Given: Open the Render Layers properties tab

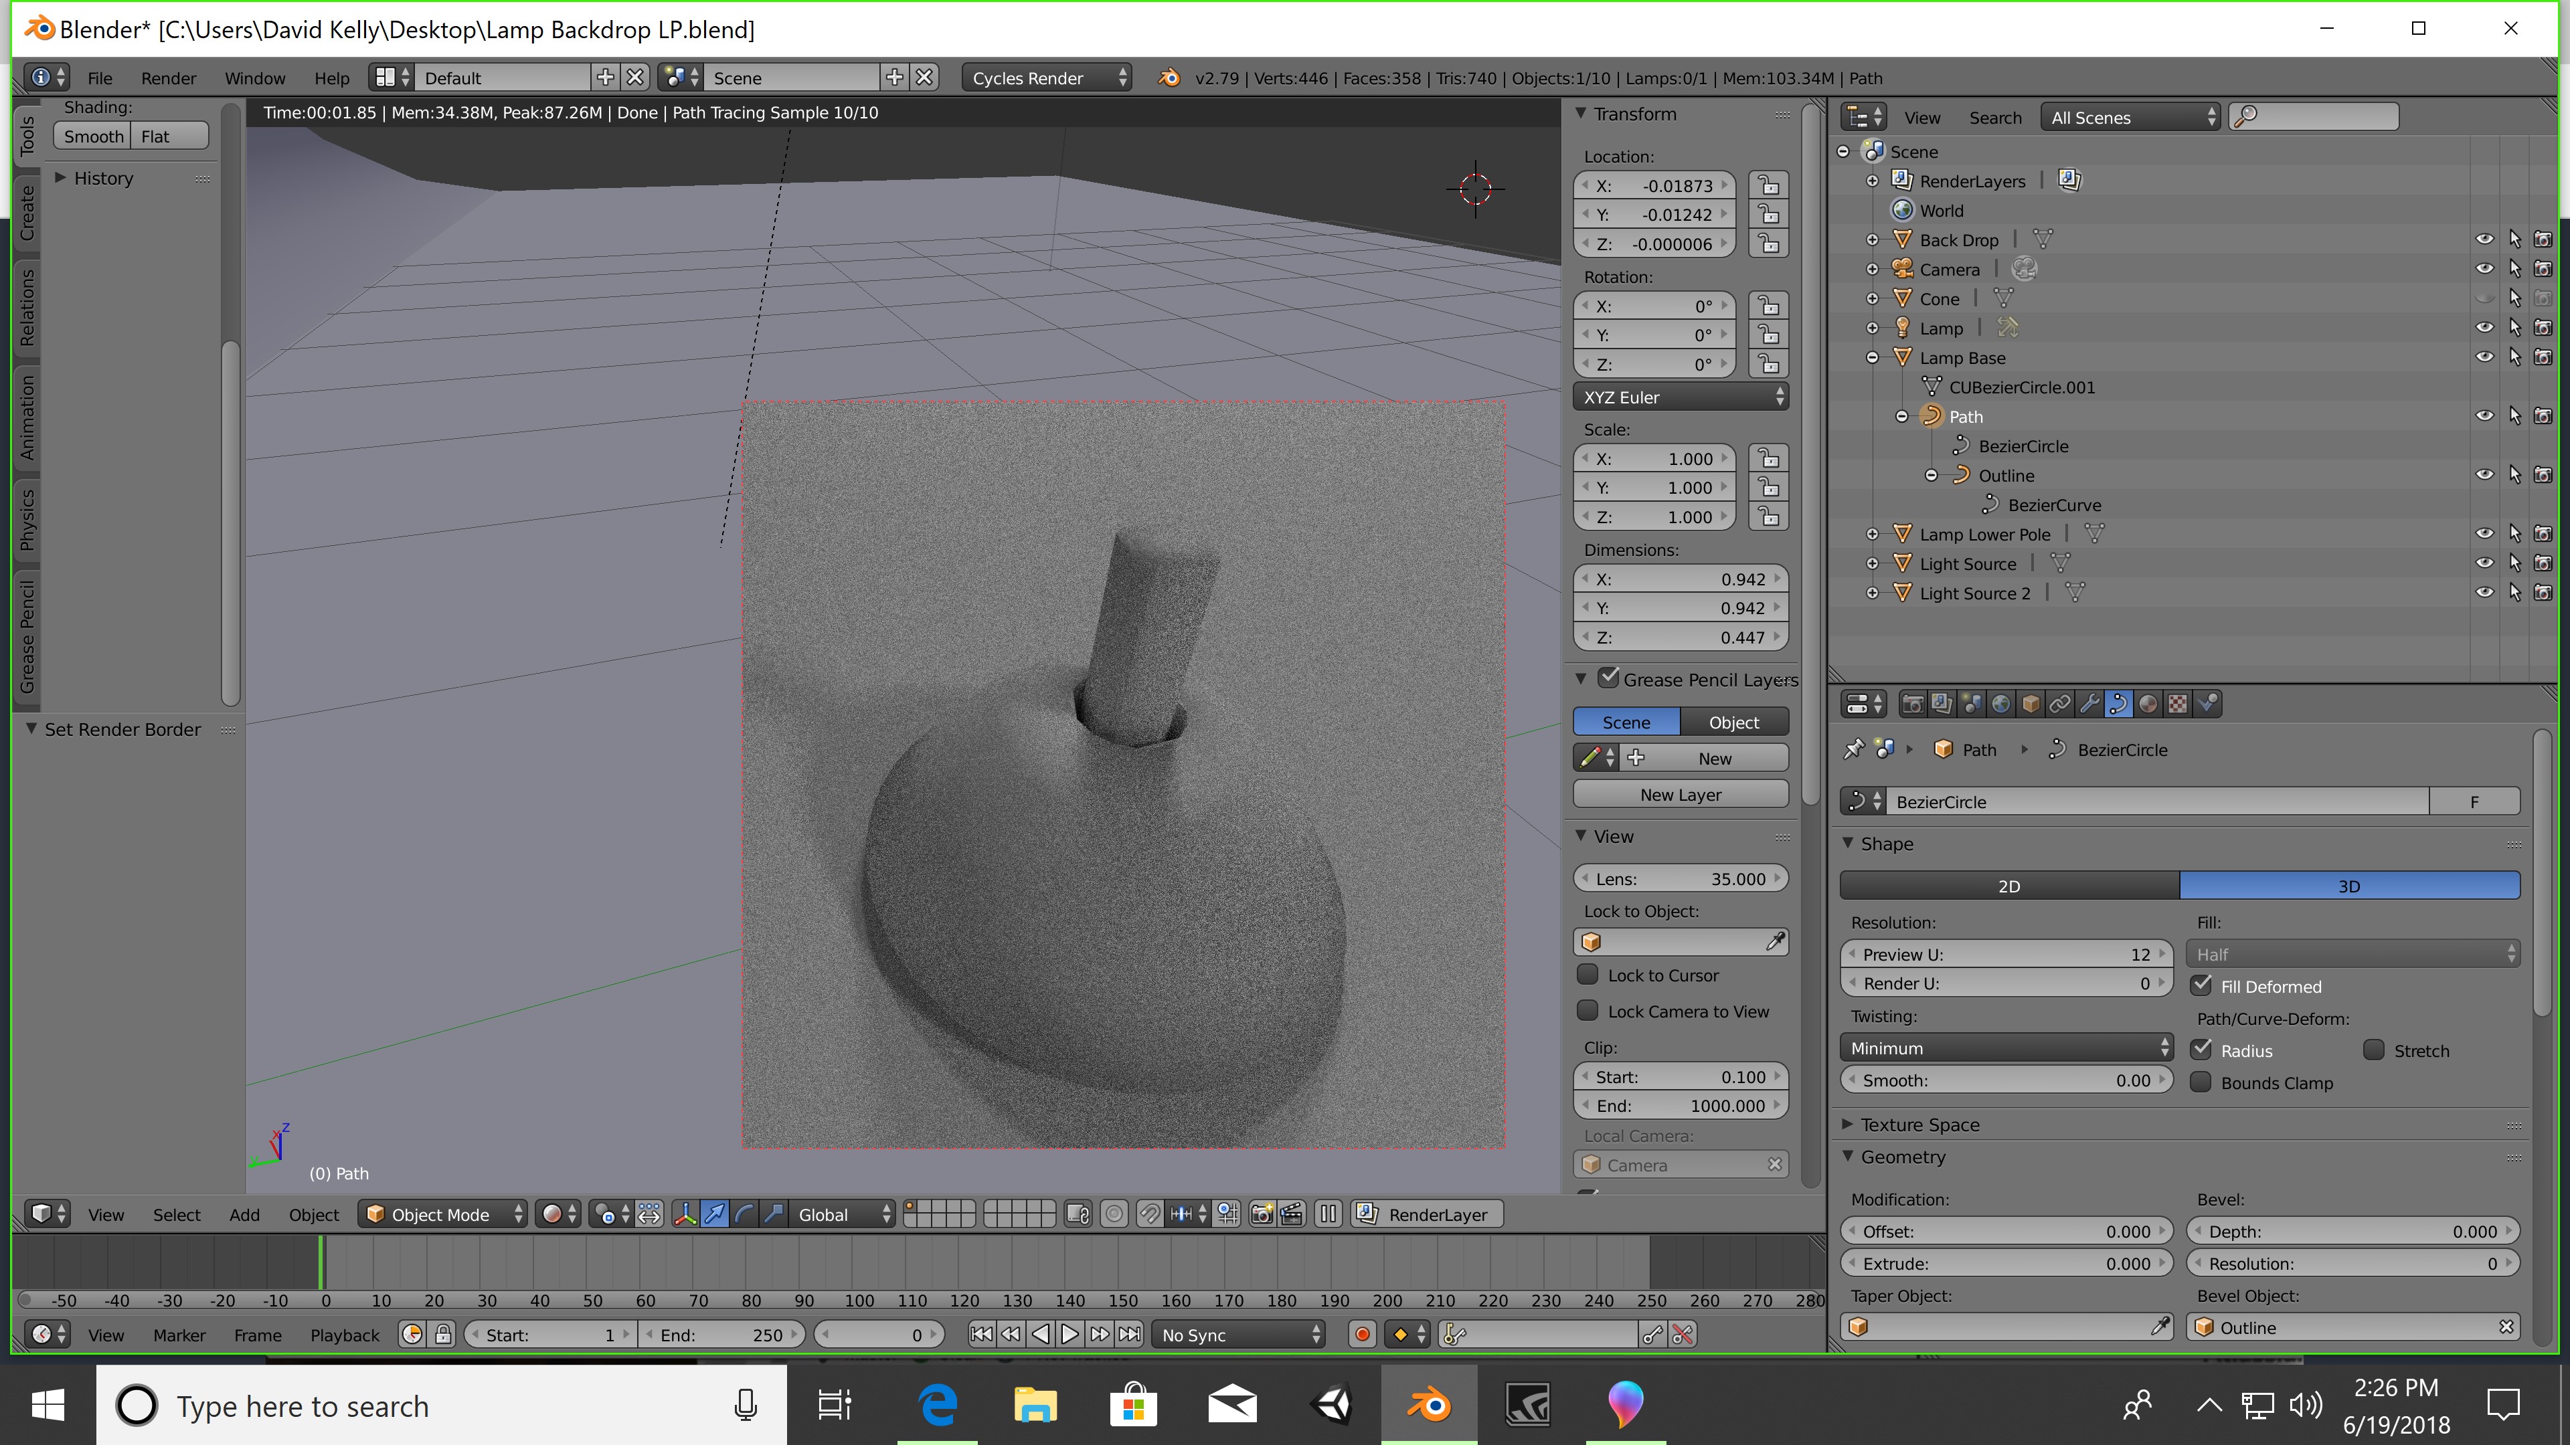Looking at the screenshot, I should [1942, 704].
